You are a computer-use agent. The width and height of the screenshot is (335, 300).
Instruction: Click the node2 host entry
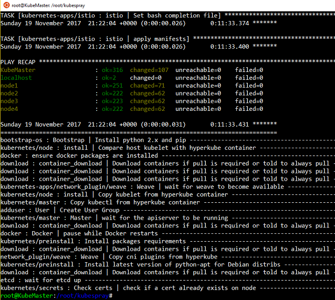coord(9,94)
